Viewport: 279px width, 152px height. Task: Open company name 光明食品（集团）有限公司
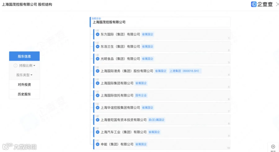click(120, 59)
